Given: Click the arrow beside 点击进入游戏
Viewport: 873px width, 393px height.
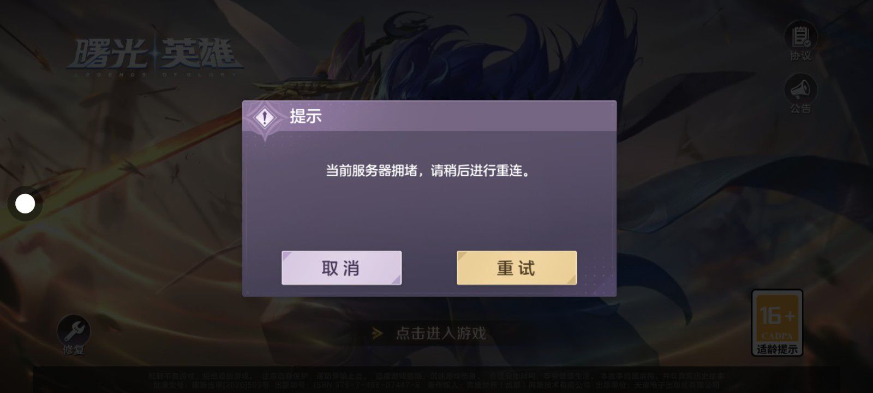Looking at the screenshot, I should pos(376,333).
